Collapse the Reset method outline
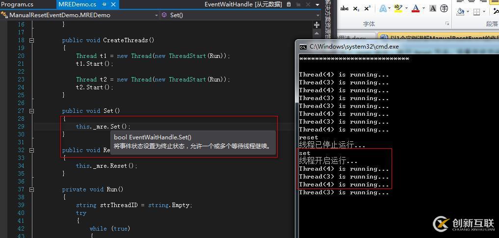 click(x=31, y=150)
